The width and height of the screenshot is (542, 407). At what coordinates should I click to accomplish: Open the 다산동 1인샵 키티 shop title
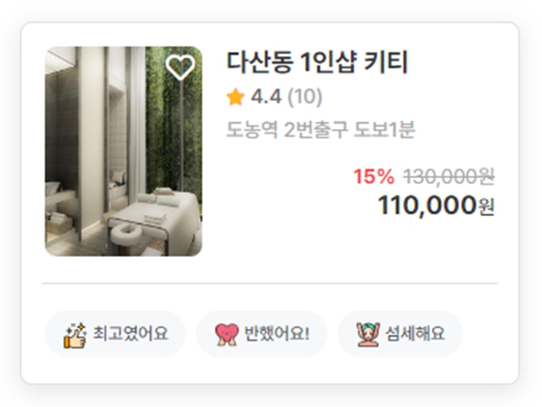[318, 62]
